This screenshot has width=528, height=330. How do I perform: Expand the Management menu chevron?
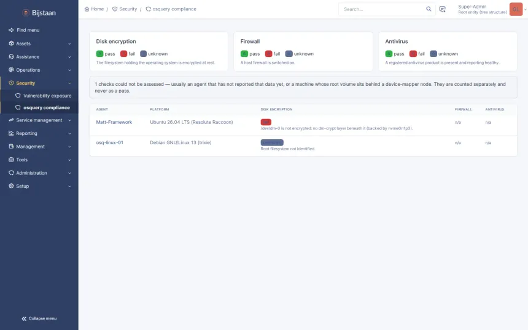69,147
